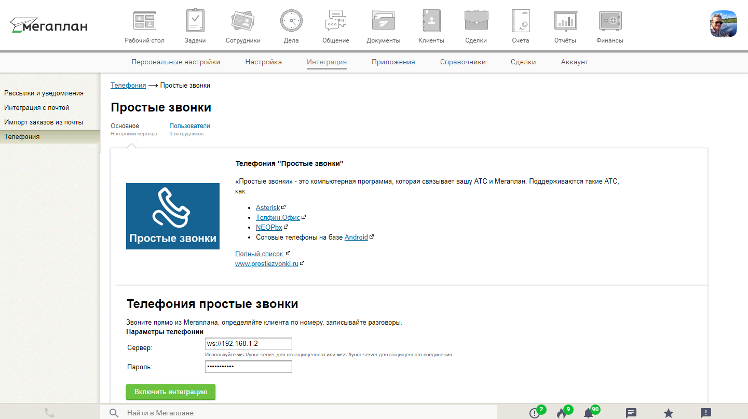The image size is (748, 419).
Task: Open Клиенты address book icon
Action: [x=431, y=21]
